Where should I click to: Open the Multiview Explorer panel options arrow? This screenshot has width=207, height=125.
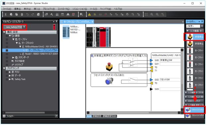tap(54, 22)
